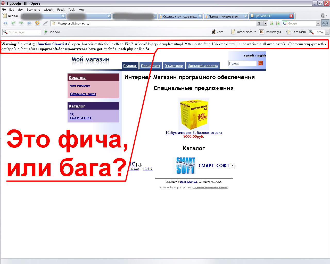Open the Корзина cart heading link
The image size is (330, 264).
[77, 78]
